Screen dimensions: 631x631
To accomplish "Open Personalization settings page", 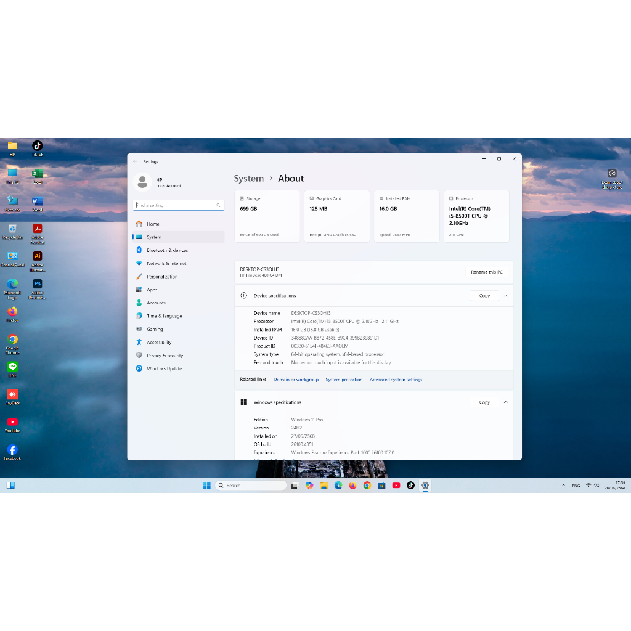I will coord(162,277).
